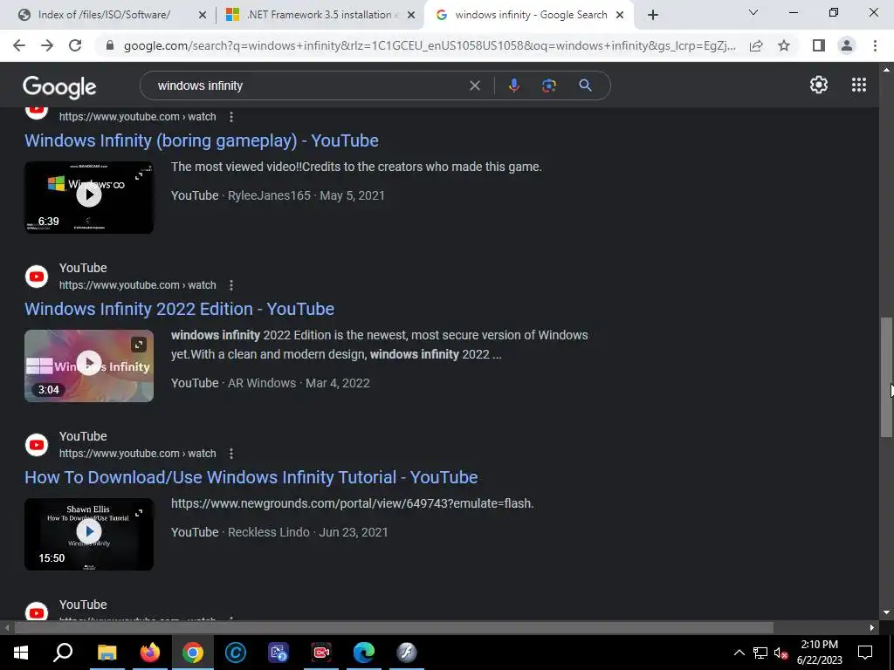The height and width of the screenshot is (670, 894).
Task: Open the blue C app on the taskbar
Action: click(236, 653)
